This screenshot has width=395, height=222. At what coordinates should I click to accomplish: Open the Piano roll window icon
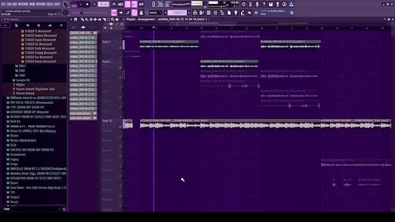pyautogui.click(x=202, y=13)
